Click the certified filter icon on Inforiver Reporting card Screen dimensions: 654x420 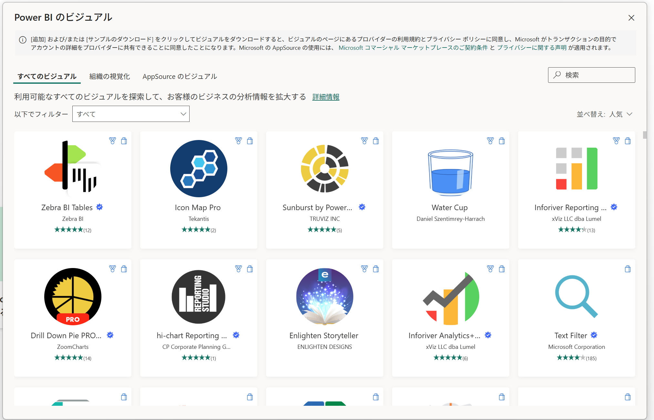(x=616, y=141)
